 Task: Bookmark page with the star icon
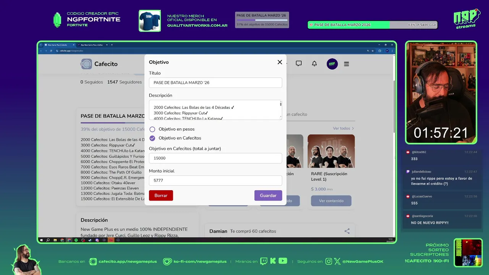(372, 50)
